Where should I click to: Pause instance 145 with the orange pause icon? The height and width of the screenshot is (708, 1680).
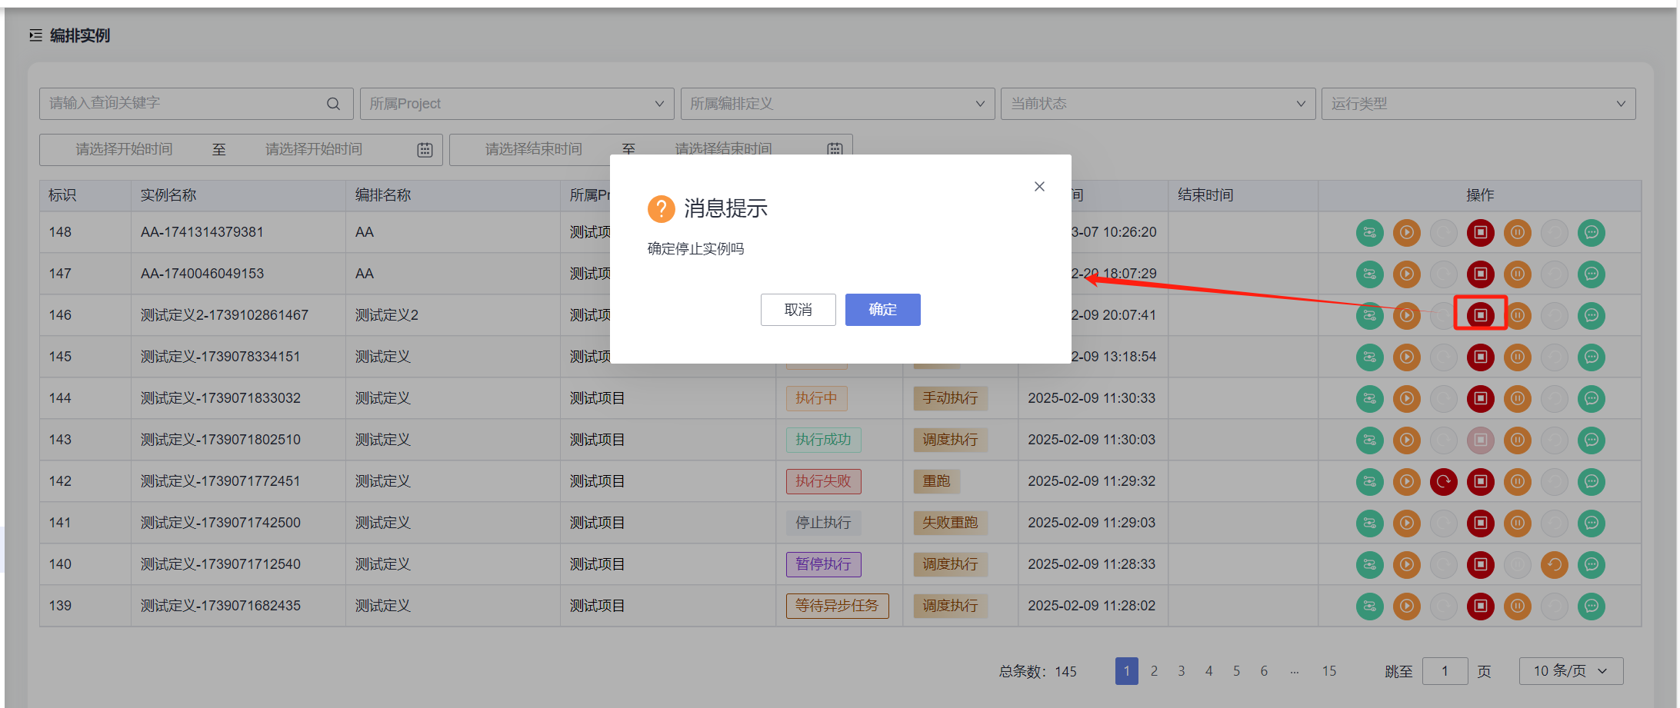point(1517,357)
